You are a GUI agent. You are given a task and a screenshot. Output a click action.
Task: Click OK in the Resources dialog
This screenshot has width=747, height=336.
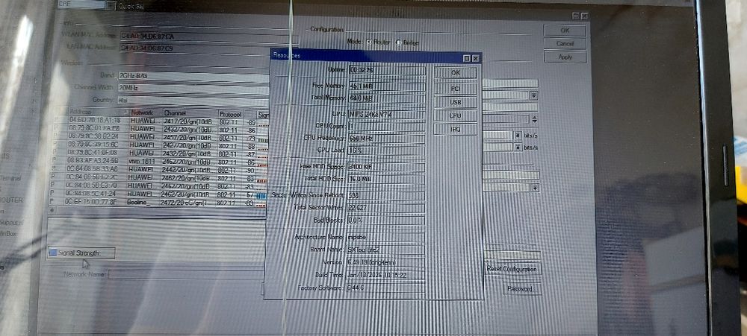tap(456, 73)
